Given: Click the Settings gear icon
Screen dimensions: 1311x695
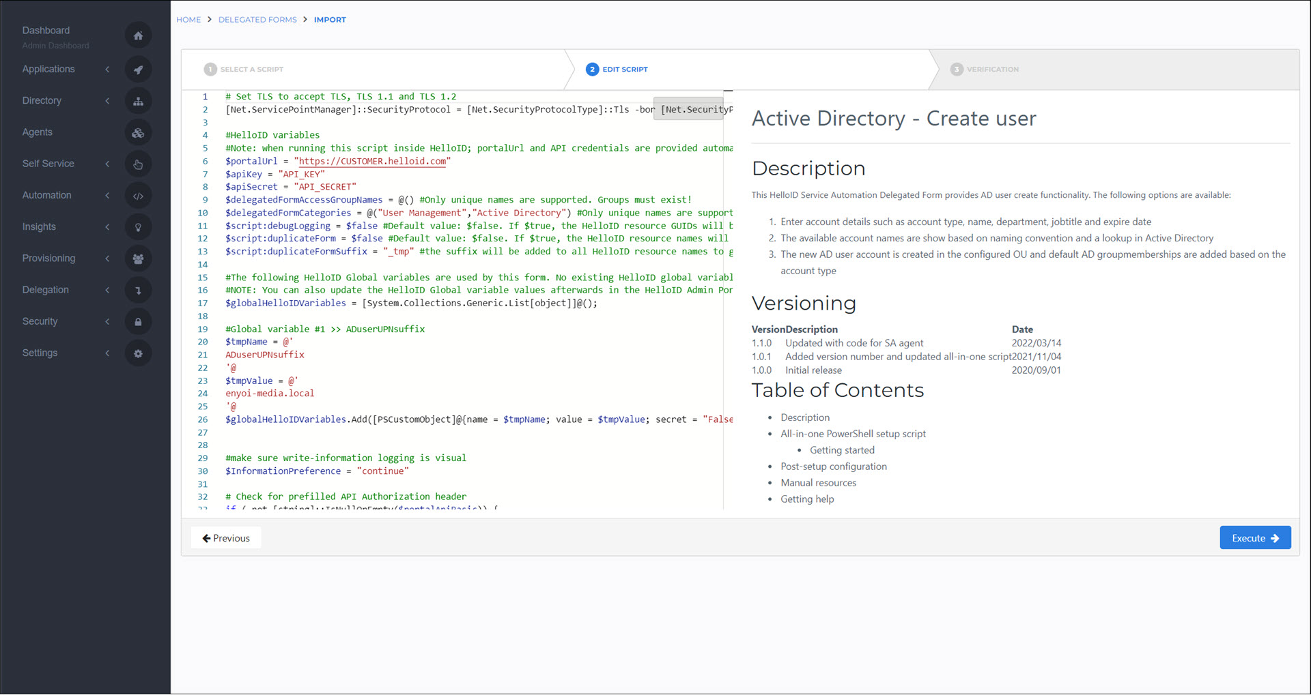Looking at the screenshot, I should 138,353.
